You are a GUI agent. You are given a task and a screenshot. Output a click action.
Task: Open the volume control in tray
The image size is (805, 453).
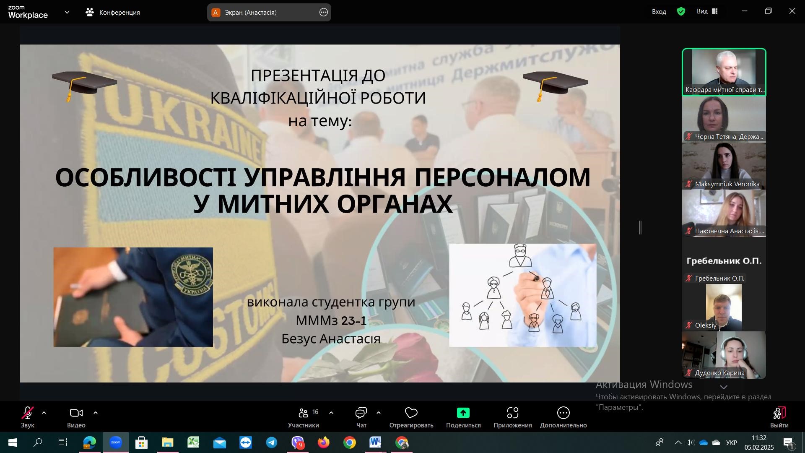(x=691, y=443)
